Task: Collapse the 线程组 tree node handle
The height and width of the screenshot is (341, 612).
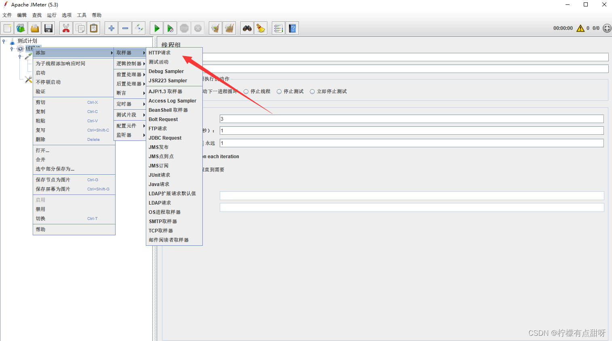Action: pyautogui.click(x=12, y=48)
